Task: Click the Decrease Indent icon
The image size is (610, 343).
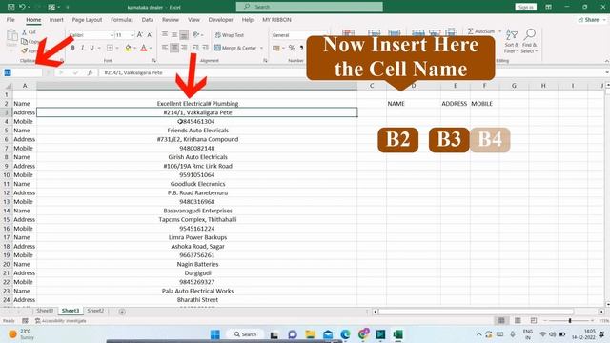Action: [x=195, y=48]
